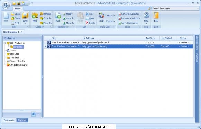
Task: Expand Save dropdown arrow
Action: point(25,24)
